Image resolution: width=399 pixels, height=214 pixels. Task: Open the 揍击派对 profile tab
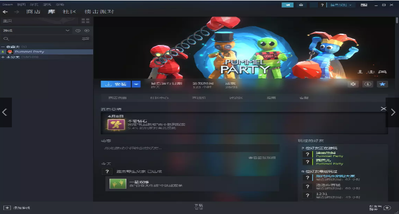click(x=99, y=12)
